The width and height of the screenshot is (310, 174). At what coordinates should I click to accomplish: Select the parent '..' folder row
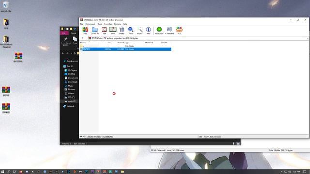[125, 46]
